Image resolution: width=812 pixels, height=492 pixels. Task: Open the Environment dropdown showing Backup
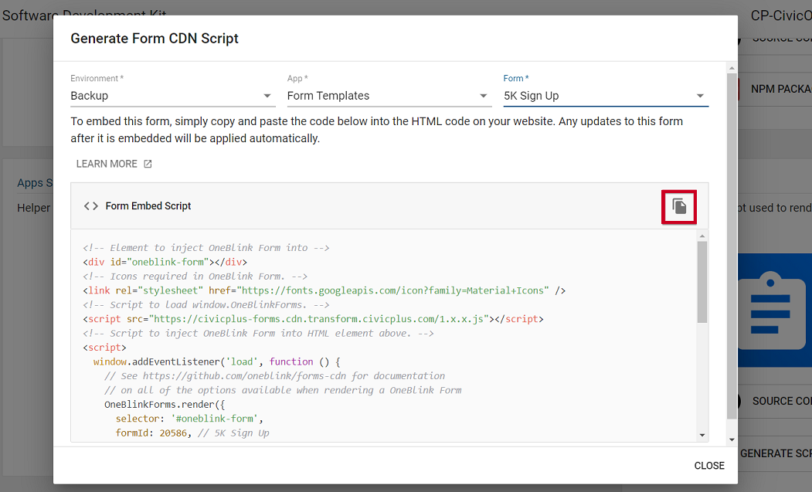pyautogui.click(x=172, y=96)
